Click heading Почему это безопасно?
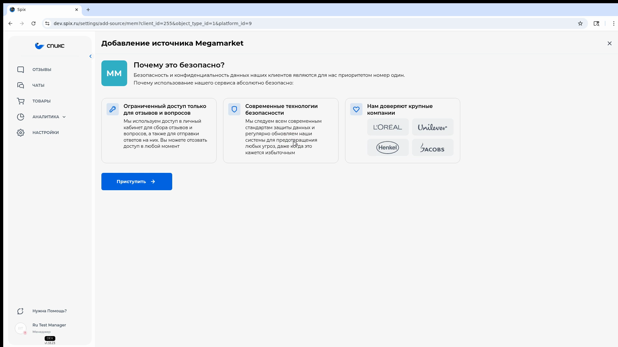Viewport: 618px width, 347px height. pyautogui.click(x=179, y=65)
